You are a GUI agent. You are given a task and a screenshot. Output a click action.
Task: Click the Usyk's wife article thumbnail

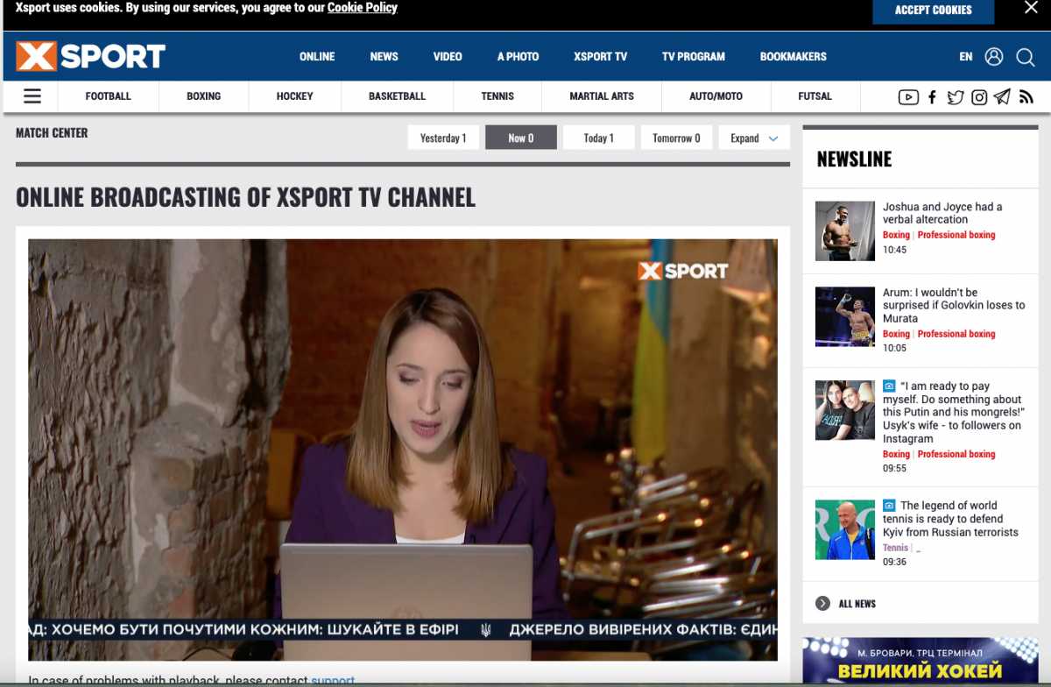coord(845,410)
